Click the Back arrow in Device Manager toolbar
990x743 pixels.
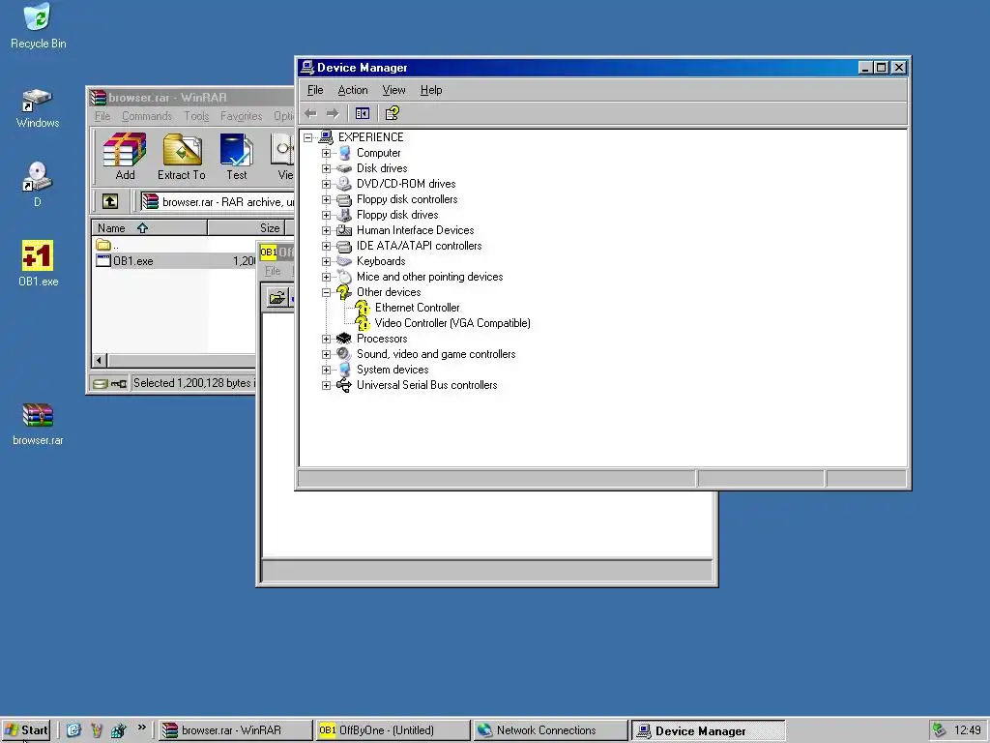coord(310,114)
